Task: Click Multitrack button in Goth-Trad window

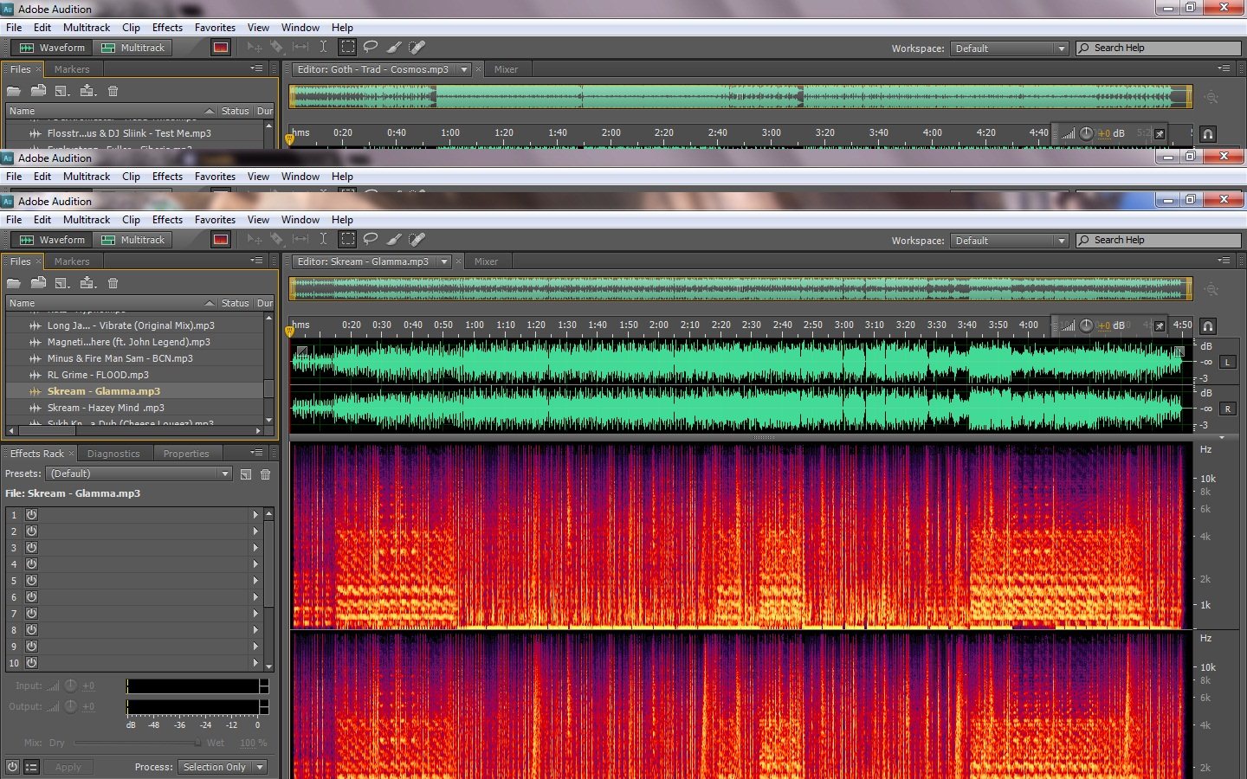Action: click(133, 48)
